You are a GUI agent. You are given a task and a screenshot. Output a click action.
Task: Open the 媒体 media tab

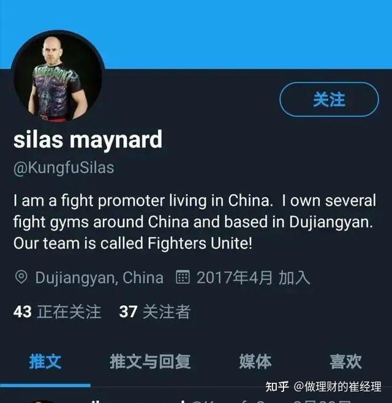(255, 361)
